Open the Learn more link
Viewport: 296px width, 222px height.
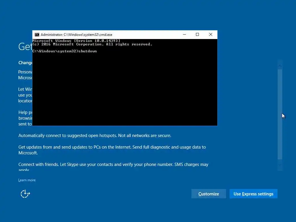pos(27,180)
